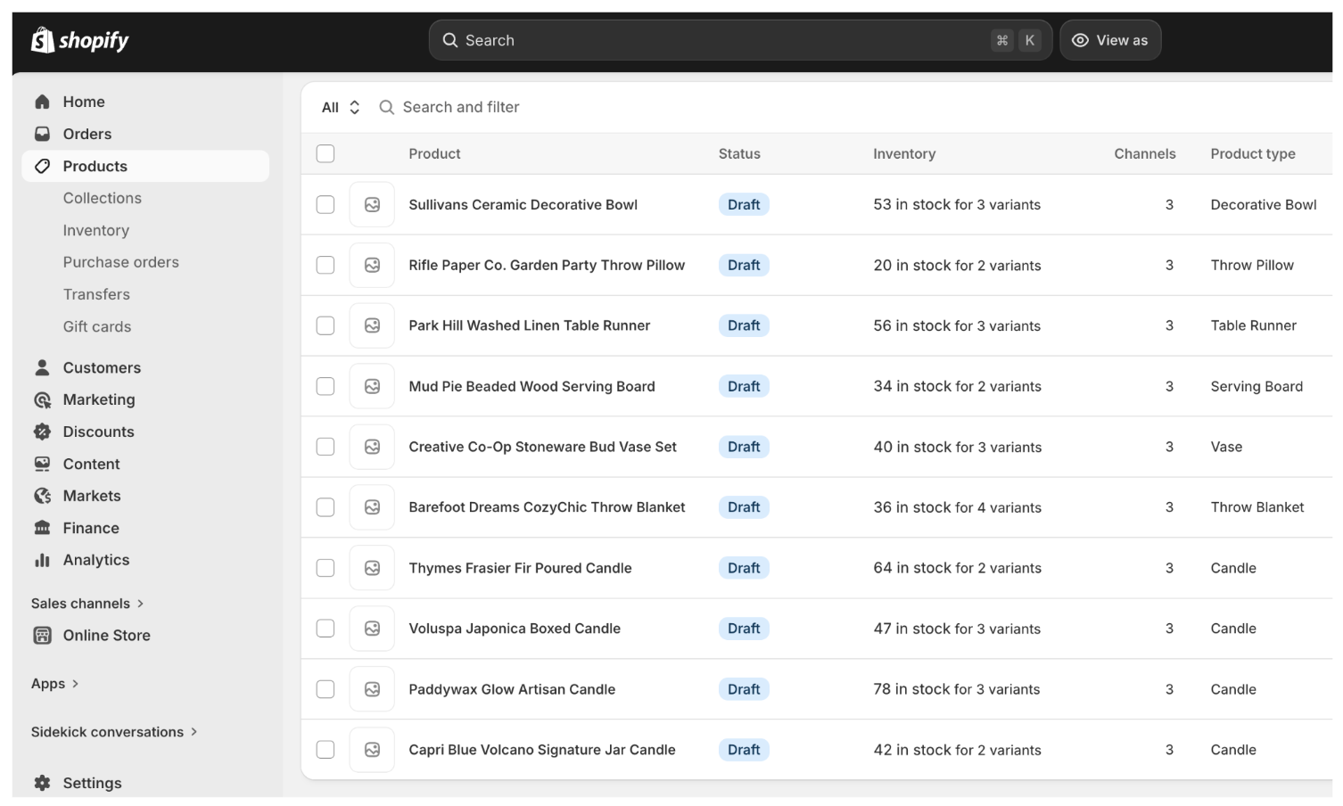The height and width of the screenshot is (806, 1343).
Task: Check the Rifle Paper Co. Throw Pillow row
Action: tap(325, 265)
